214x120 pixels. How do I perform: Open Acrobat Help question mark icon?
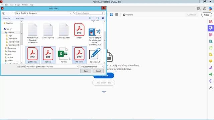click(204, 9)
